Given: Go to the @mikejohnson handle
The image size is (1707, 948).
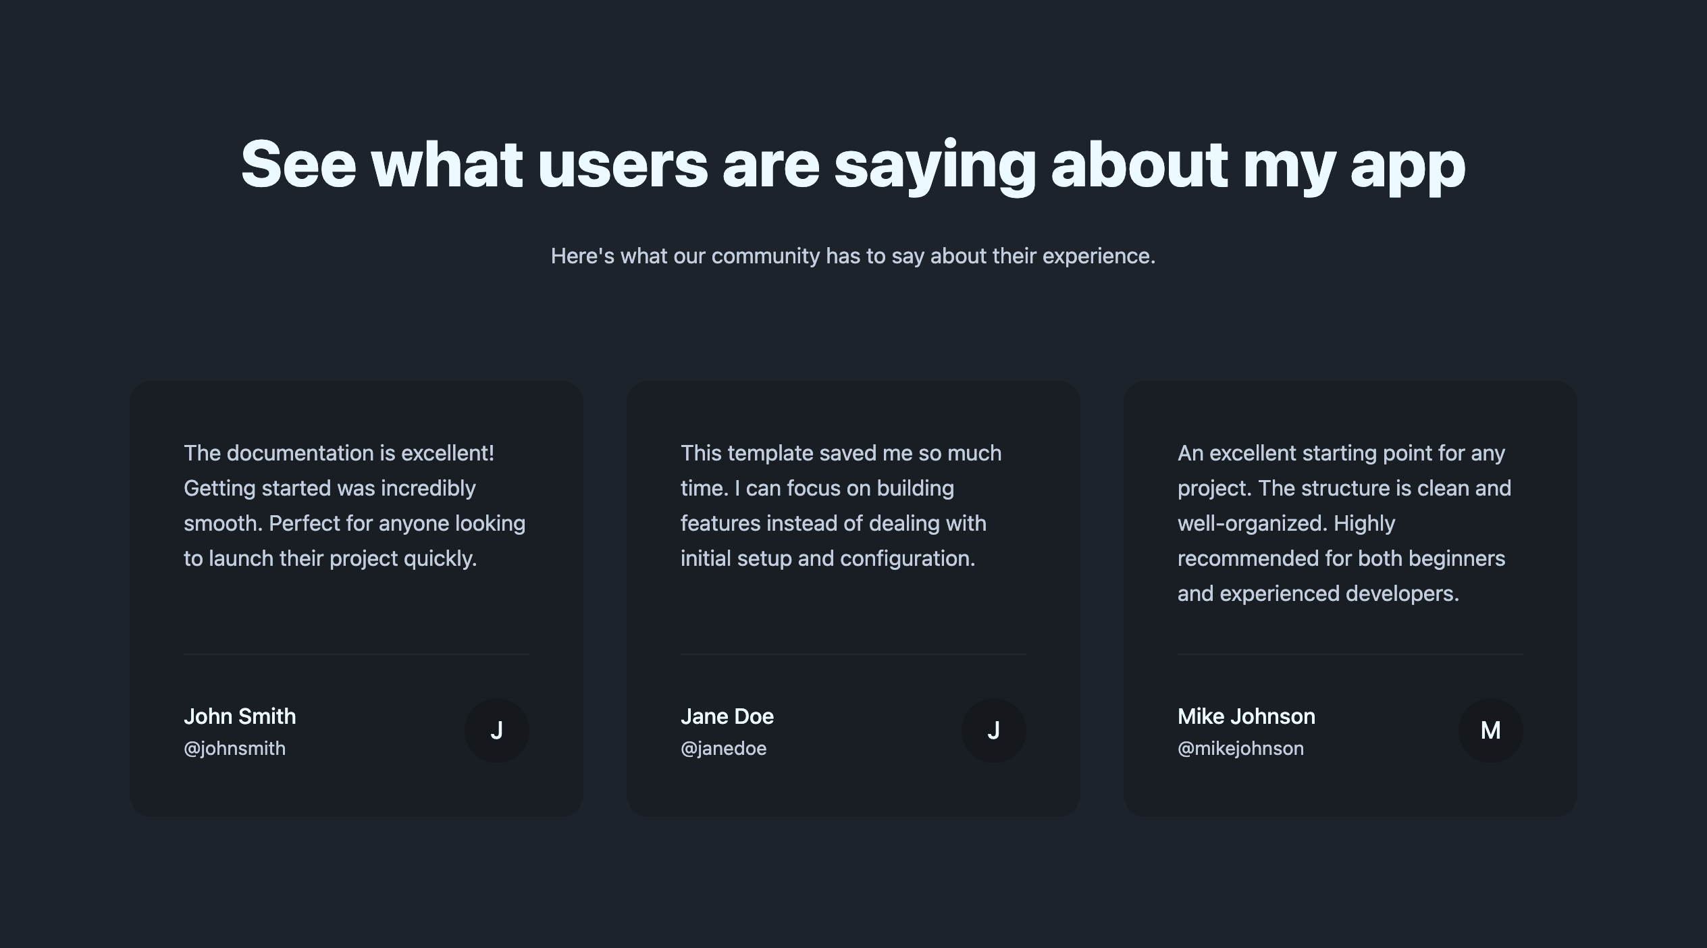Looking at the screenshot, I should (1240, 748).
